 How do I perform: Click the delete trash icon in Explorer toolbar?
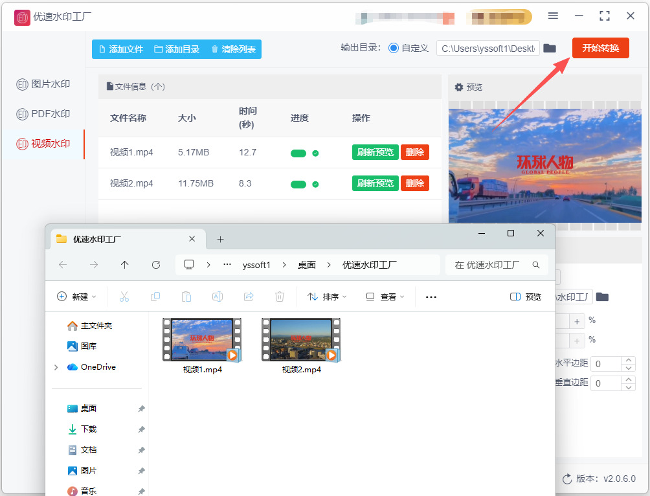coord(280,297)
